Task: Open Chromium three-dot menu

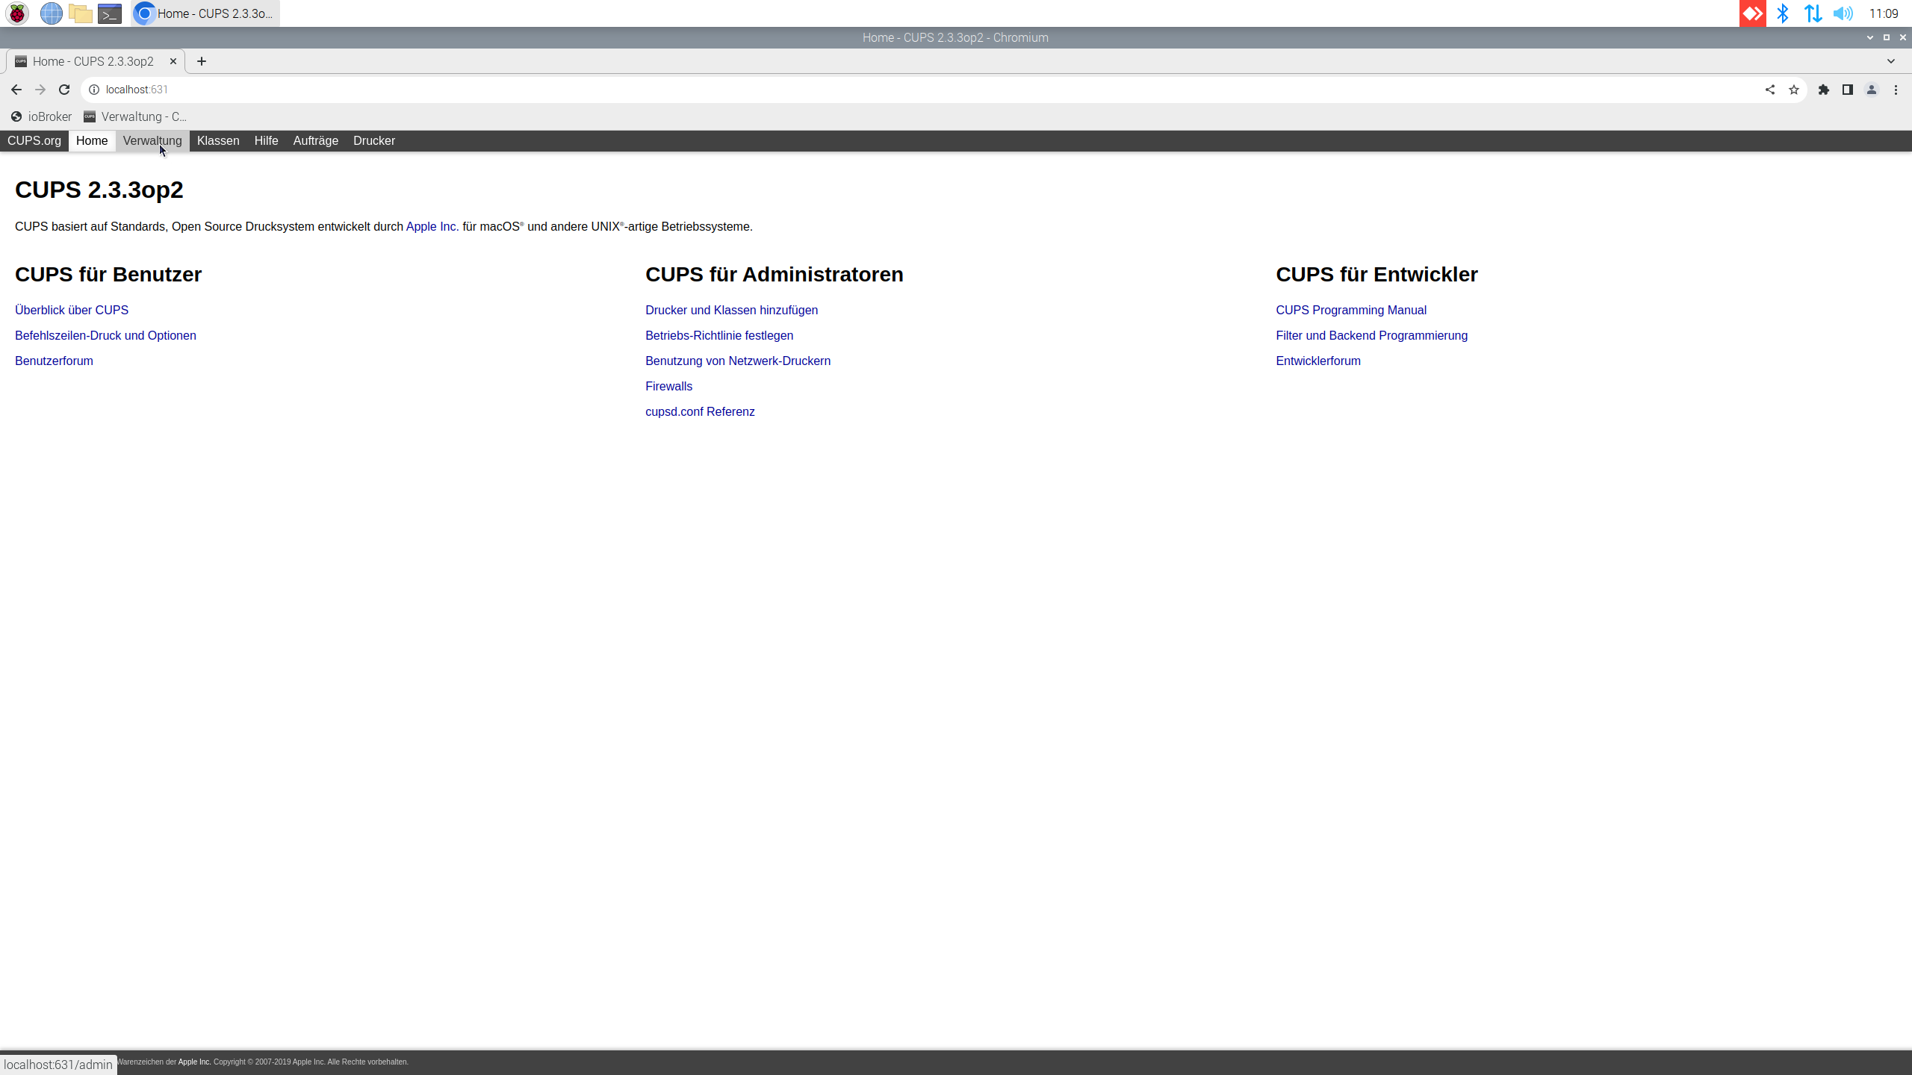Action: pyautogui.click(x=1896, y=90)
